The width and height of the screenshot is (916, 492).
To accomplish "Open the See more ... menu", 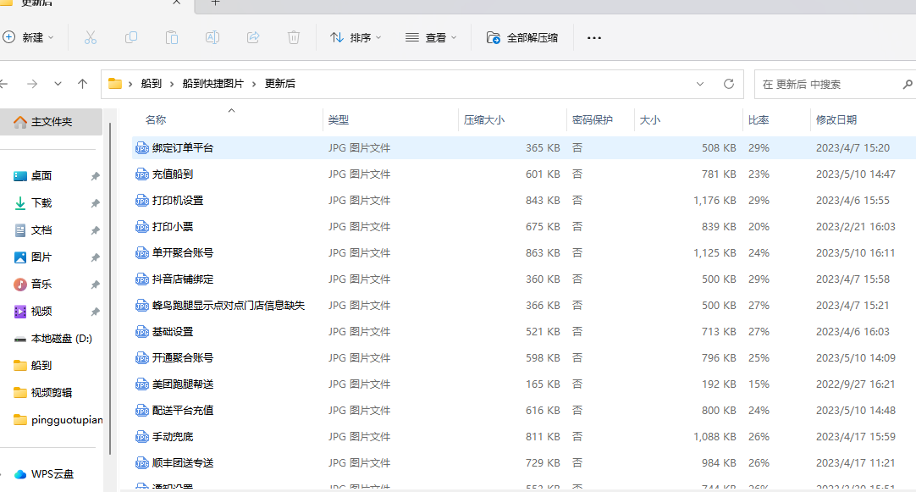I will pos(593,37).
